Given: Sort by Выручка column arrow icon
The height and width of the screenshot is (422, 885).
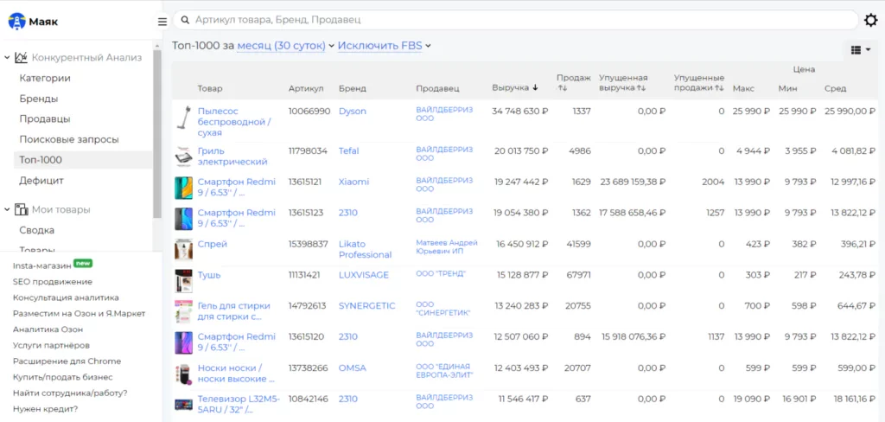Looking at the screenshot, I should 536,88.
